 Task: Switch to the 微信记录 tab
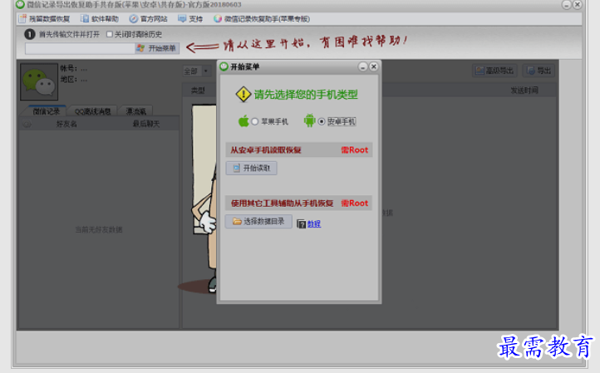[x=46, y=111]
